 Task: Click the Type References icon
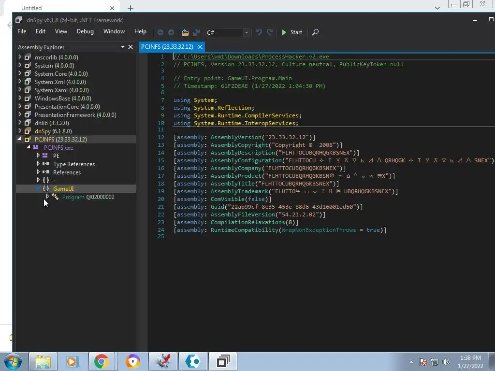[46, 164]
